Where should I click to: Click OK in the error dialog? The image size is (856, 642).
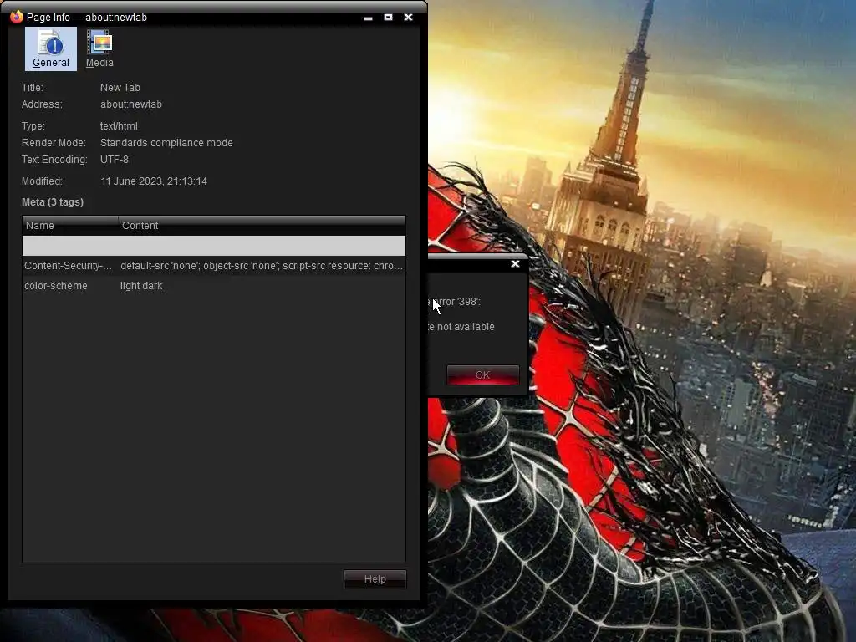482,375
